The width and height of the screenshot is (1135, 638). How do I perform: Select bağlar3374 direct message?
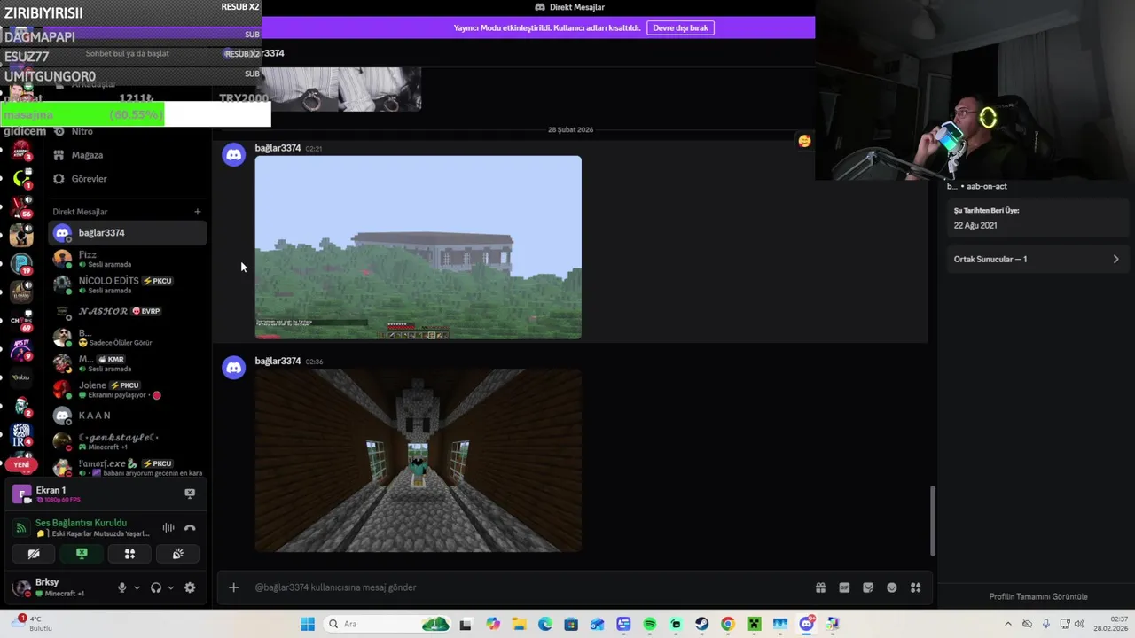127,233
